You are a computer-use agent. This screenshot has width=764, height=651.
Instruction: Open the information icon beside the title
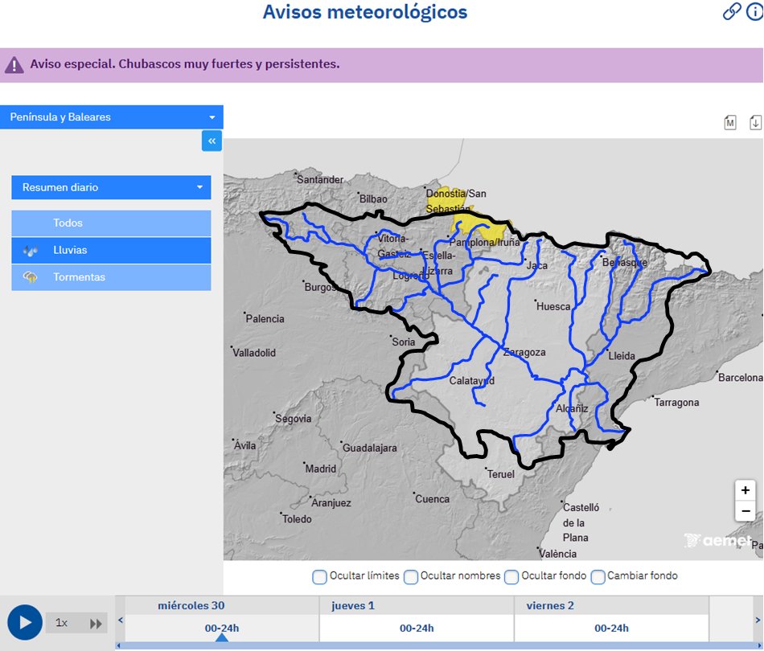pyautogui.click(x=754, y=11)
